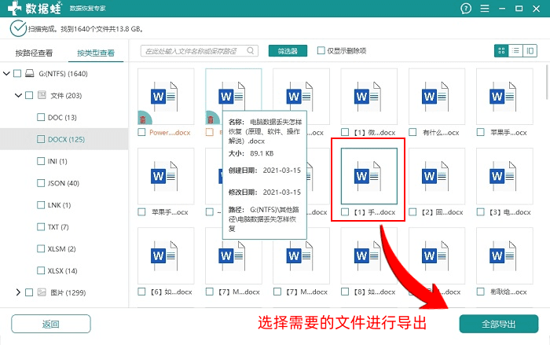The height and width of the screenshot is (345, 550).
Task: Collapse the 文件 (203) category
Action: click(18, 95)
